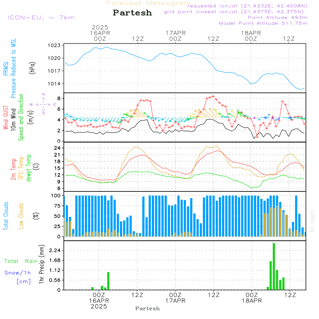The height and width of the screenshot is (319, 319).
Task: Click the W letter on the compass rose
Action: point(31,104)
